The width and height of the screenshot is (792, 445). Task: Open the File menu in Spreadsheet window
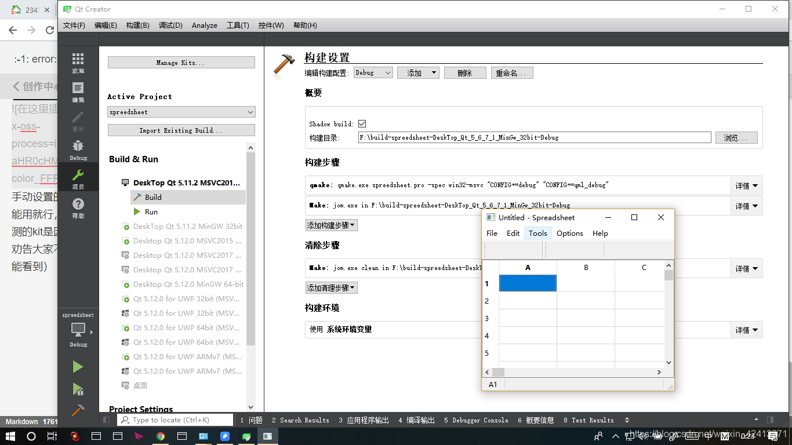click(492, 233)
